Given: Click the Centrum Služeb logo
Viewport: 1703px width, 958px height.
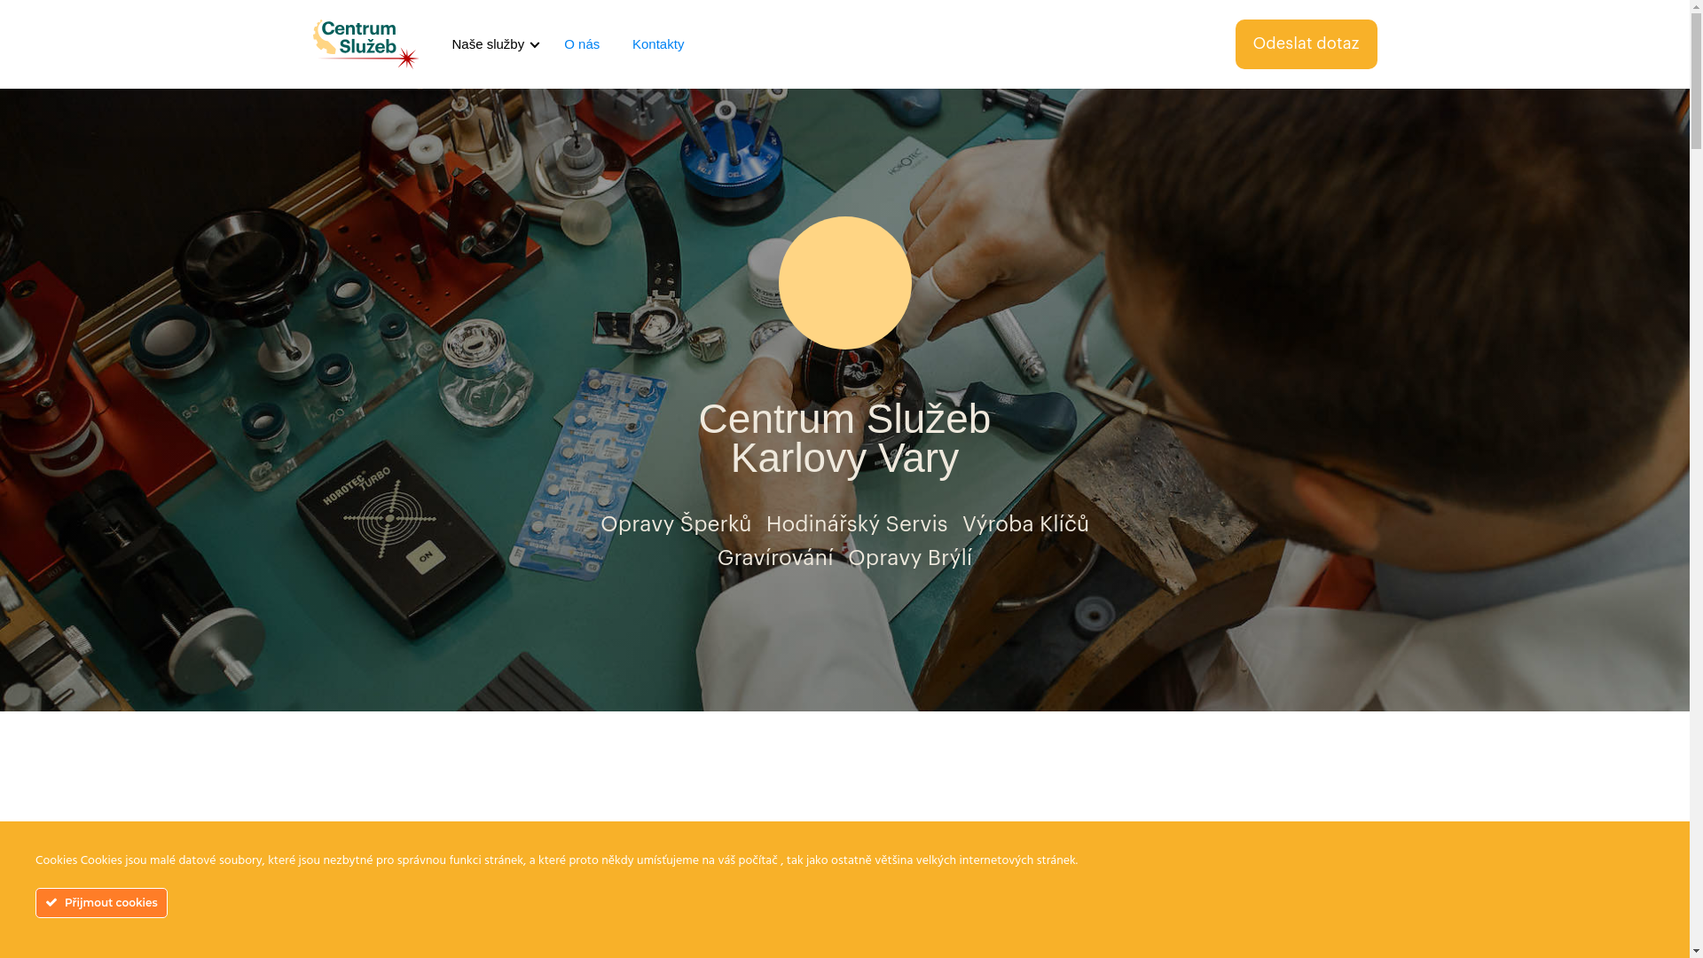Looking at the screenshot, I should tap(365, 44).
